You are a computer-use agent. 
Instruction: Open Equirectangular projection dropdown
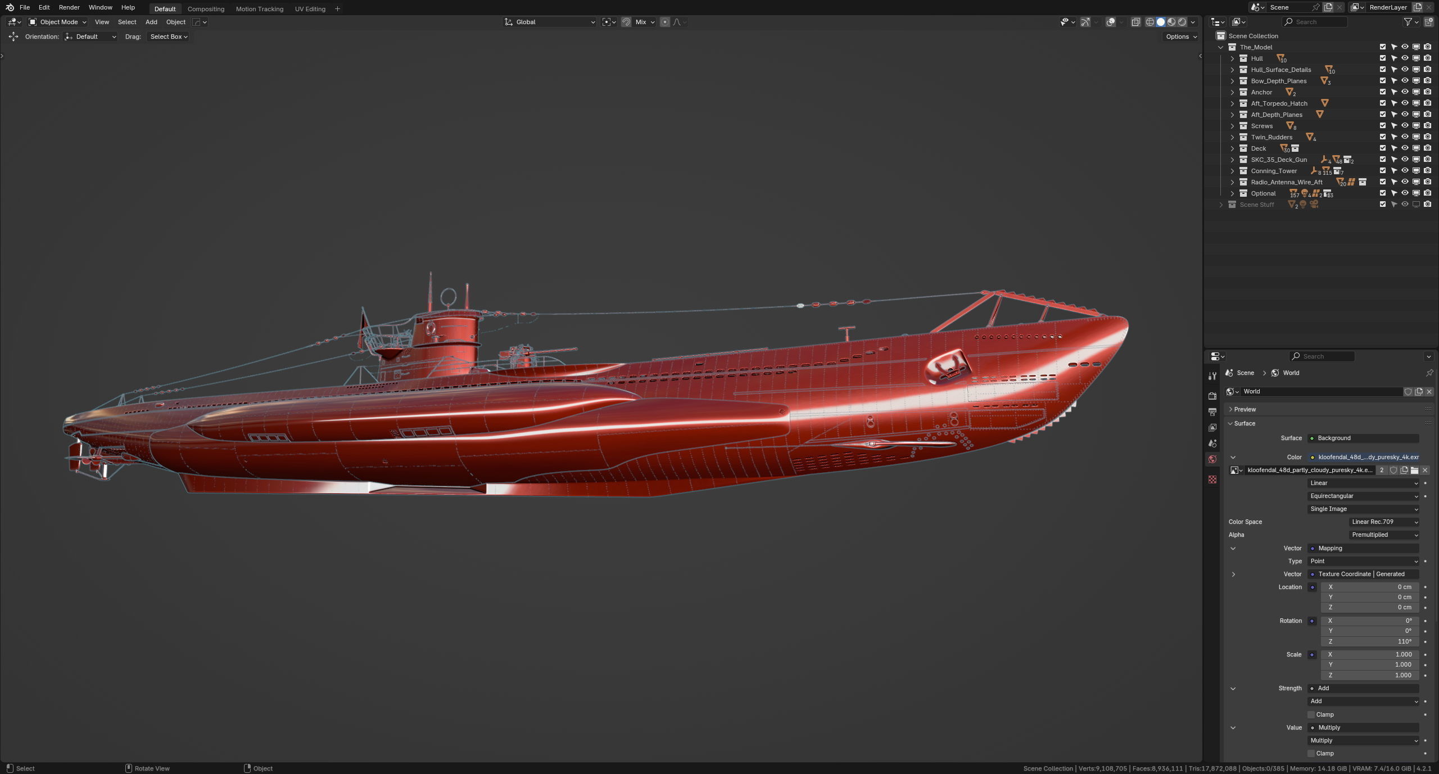1364,496
